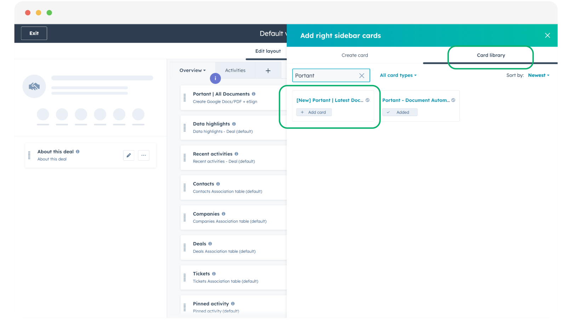Select the Card library tab
Viewport: 572px width, 320px height.
(491, 55)
